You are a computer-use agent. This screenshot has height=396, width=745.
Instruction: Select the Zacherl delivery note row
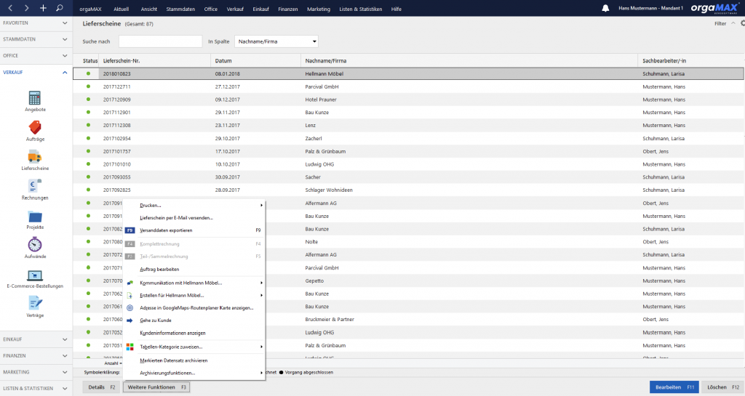coord(409,139)
